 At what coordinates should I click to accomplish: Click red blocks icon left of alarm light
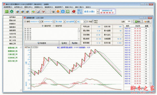click(53, 12)
